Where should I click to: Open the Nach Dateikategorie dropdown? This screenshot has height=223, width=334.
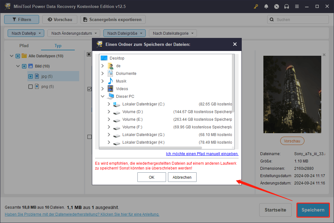(173, 33)
